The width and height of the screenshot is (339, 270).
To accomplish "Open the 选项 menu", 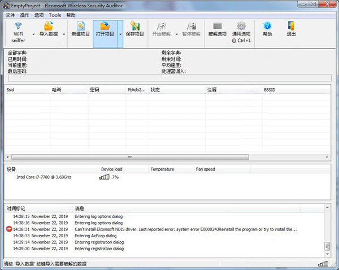I will [x=39, y=15].
